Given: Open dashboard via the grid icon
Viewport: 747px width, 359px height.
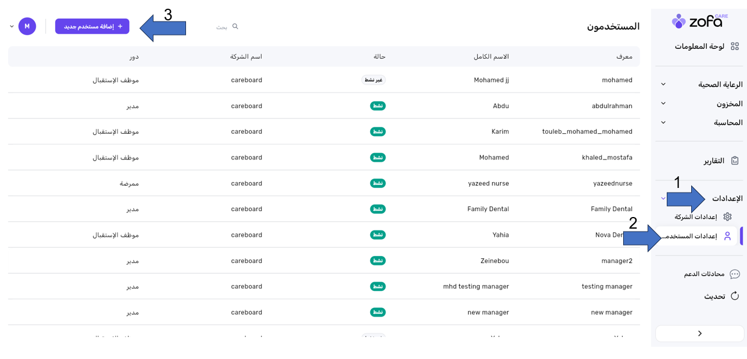Looking at the screenshot, I should point(735,47).
